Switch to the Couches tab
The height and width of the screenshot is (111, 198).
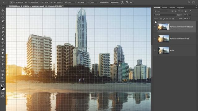[172, 7]
